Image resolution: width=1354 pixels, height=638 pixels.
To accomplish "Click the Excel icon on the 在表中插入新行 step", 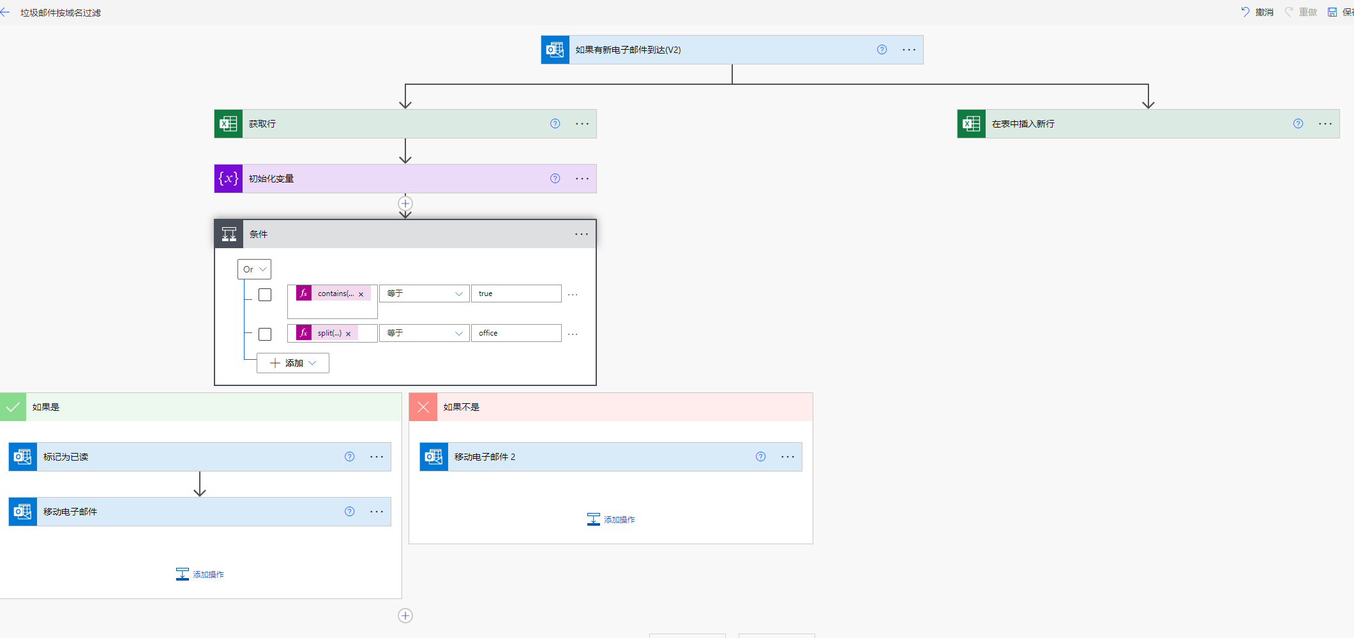I will pos(972,124).
